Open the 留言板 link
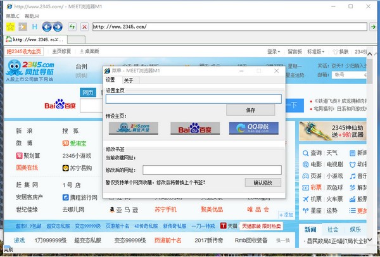 pos(294,52)
